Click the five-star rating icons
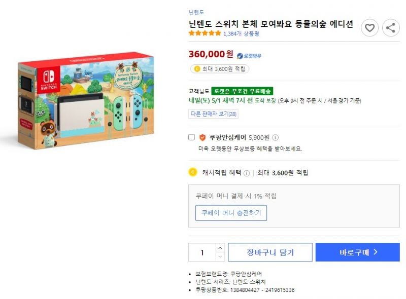The height and width of the screenshot is (299, 406). [205, 33]
